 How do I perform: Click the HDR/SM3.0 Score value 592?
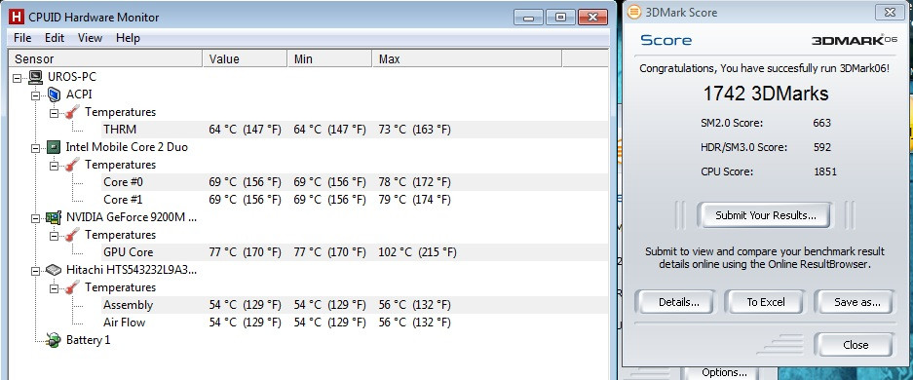pyautogui.click(x=821, y=147)
